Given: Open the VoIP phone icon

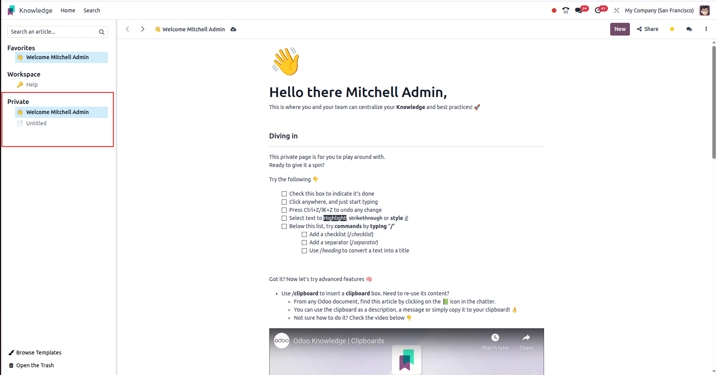Looking at the screenshot, I should 566,10.
